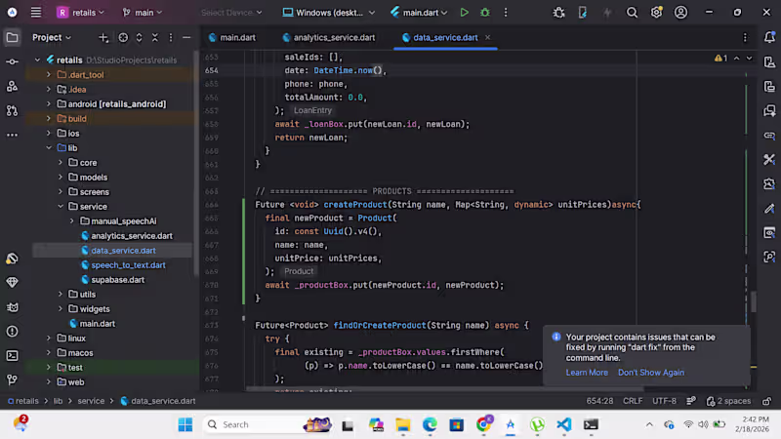Switch to the main.dart editor tab
781x439 pixels.
pos(237,37)
